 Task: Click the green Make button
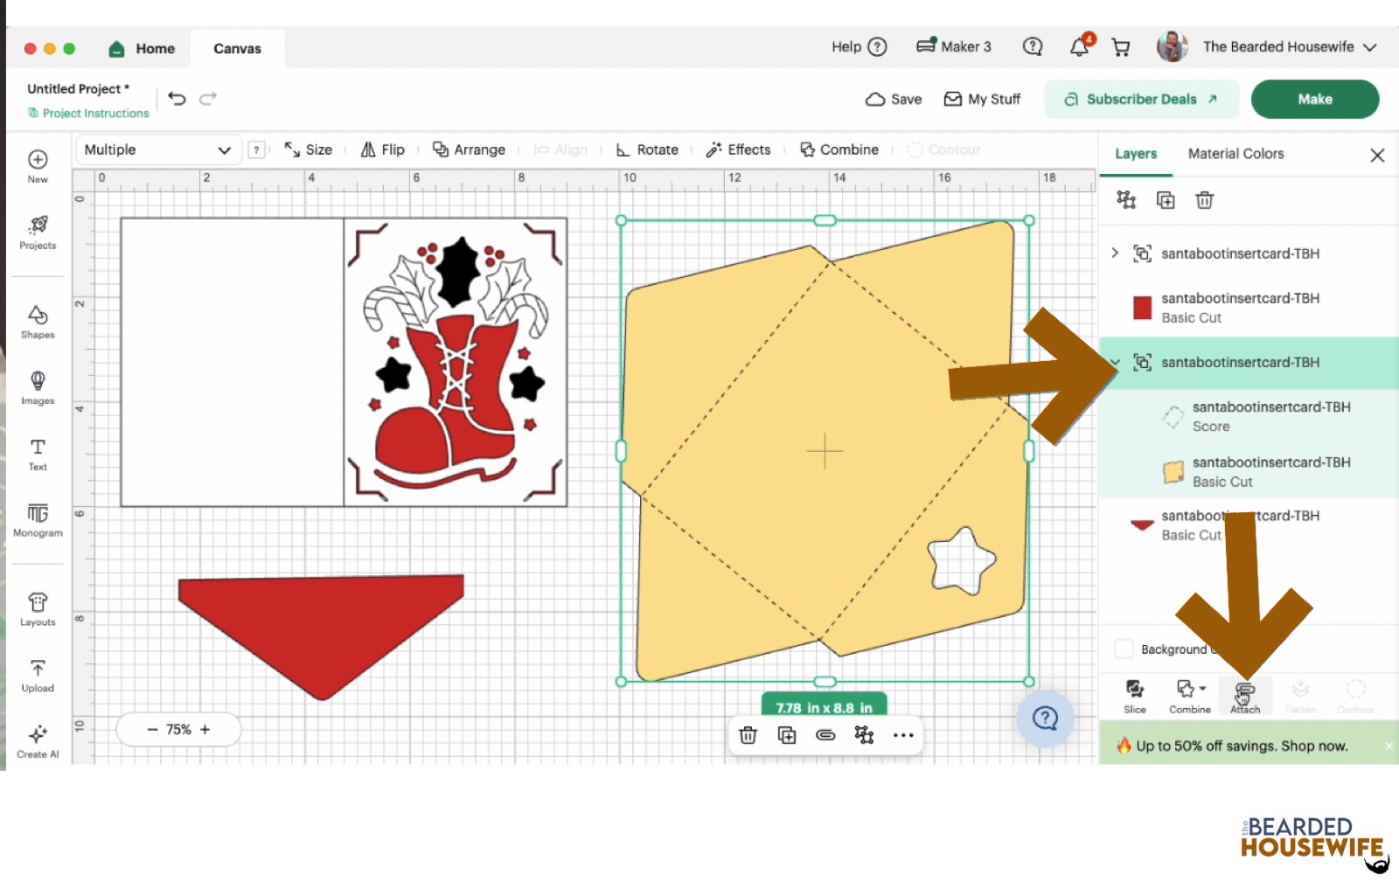click(1314, 99)
